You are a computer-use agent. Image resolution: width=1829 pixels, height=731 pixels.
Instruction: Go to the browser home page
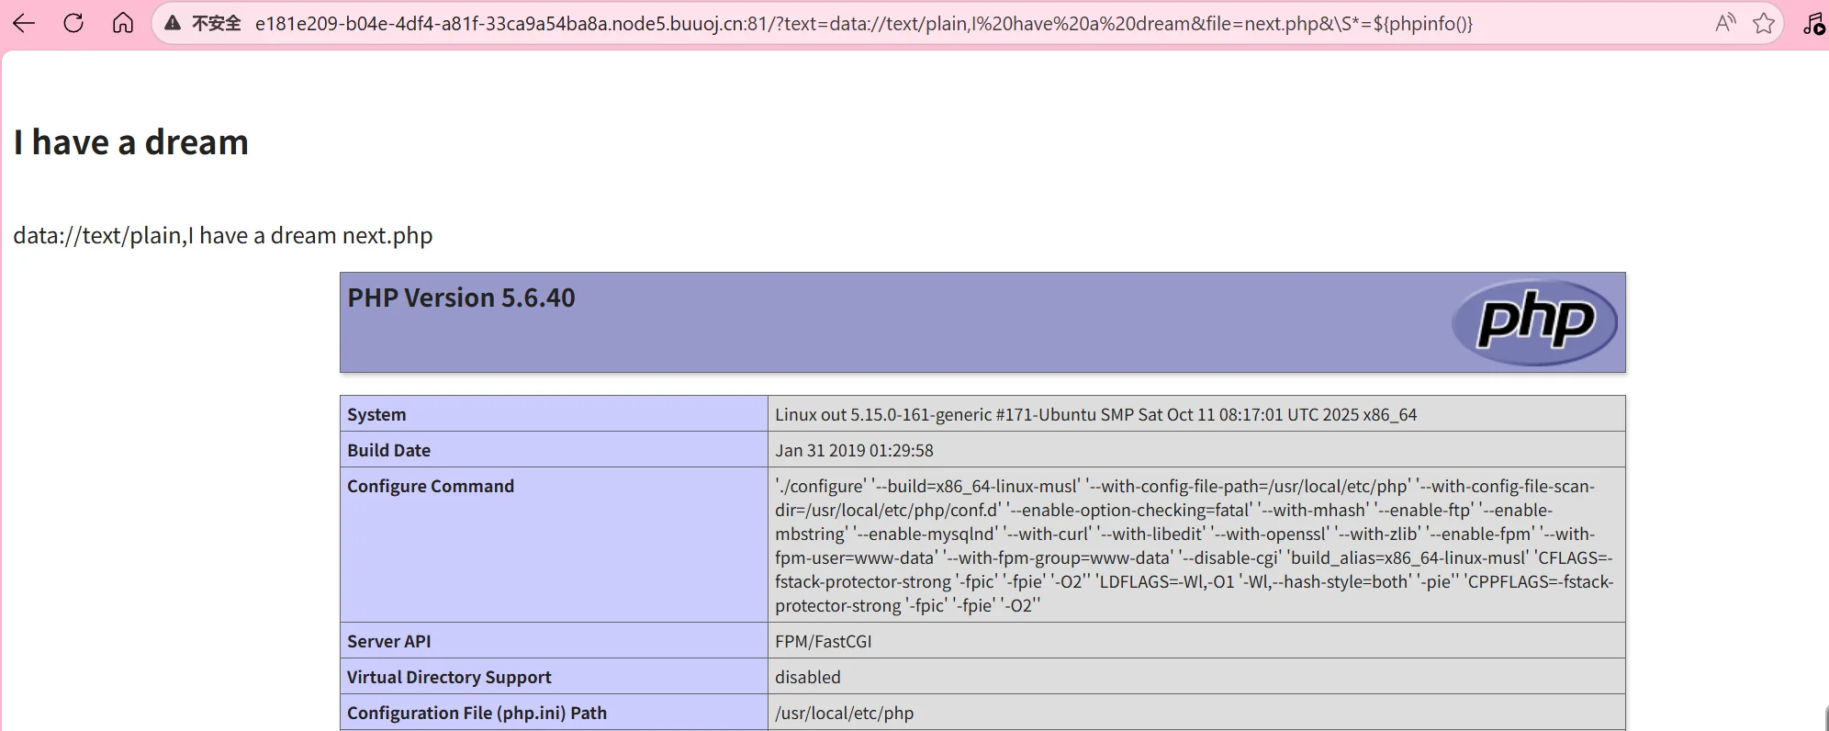click(123, 24)
